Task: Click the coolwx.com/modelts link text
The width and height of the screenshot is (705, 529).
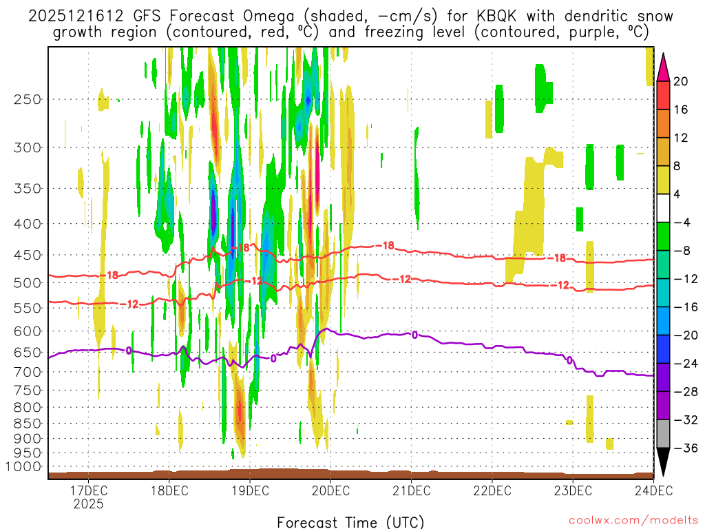Action: click(634, 521)
